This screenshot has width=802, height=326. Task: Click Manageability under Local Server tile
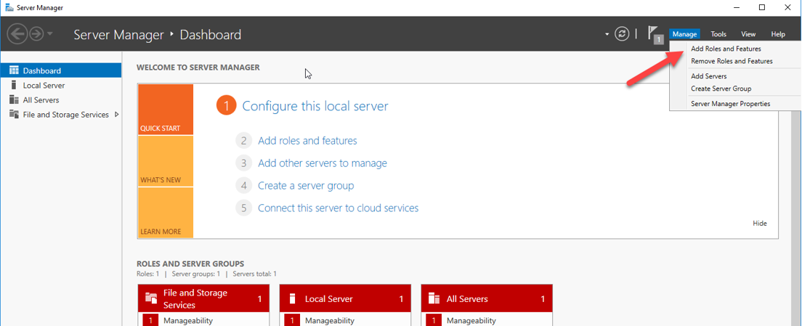330,321
